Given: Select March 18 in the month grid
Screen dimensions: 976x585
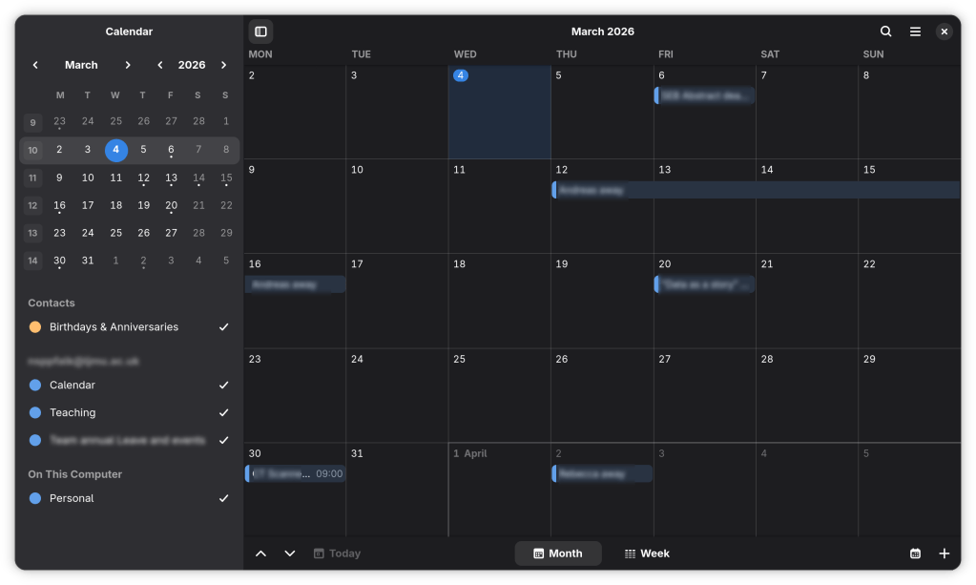Looking at the screenshot, I should click(499, 301).
